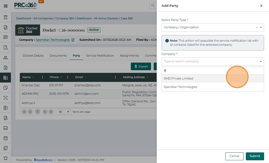
Task: Collapse the Company dropdown arrow
Action: [x=261, y=61]
